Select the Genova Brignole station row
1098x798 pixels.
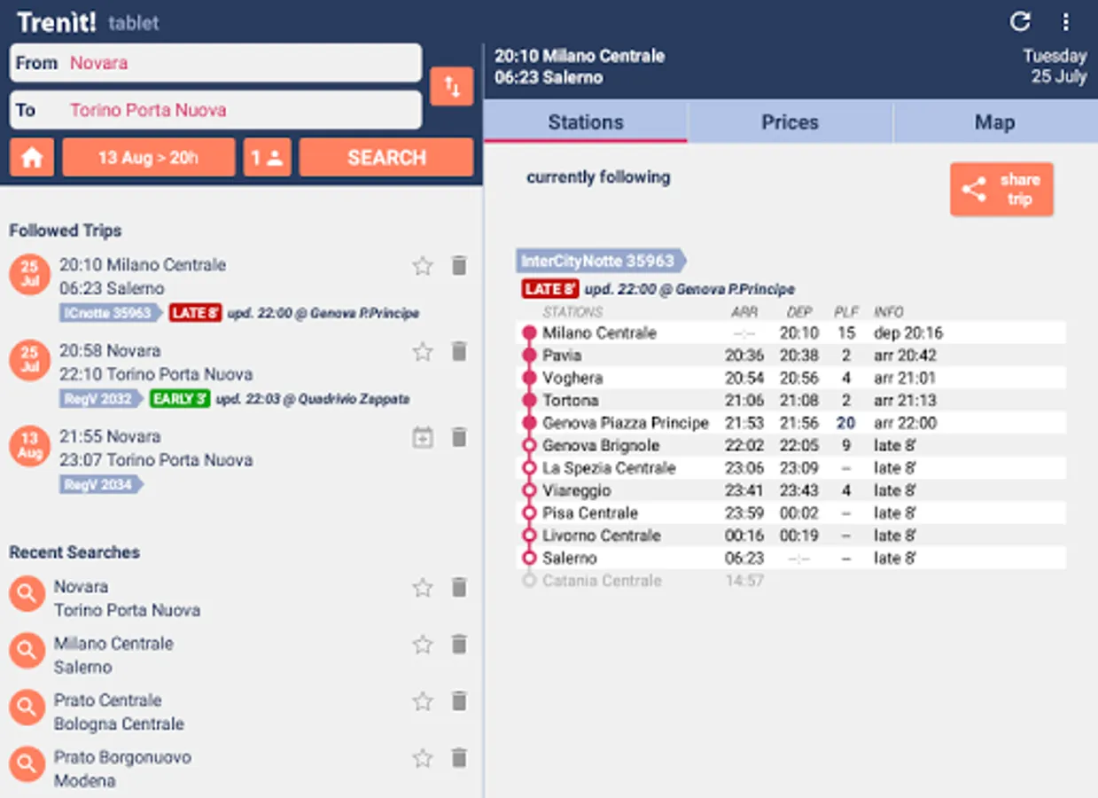pyautogui.click(x=791, y=446)
